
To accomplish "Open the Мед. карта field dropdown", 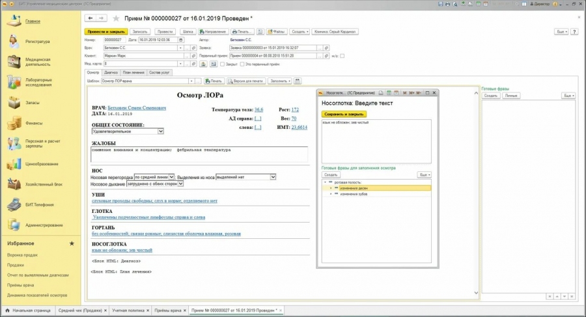I will (180, 64).
